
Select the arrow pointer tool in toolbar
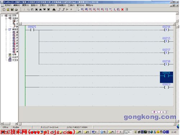(x=78, y=9)
